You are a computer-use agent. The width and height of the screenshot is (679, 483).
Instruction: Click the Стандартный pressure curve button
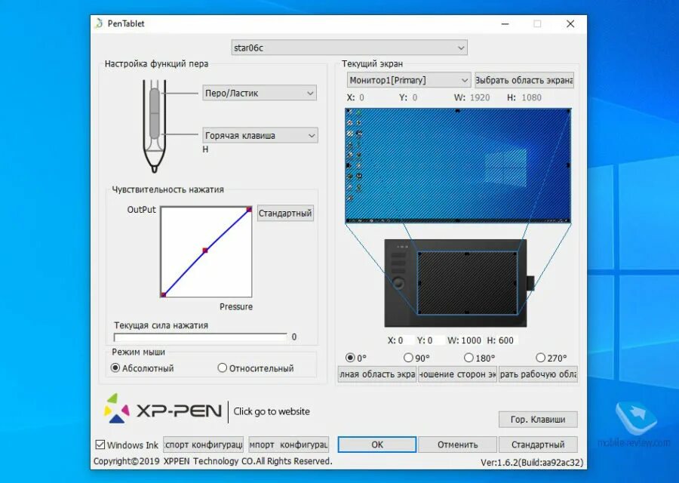(x=285, y=213)
